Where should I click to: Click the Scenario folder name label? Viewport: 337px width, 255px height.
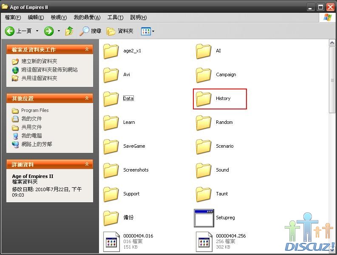click(224, 146)
